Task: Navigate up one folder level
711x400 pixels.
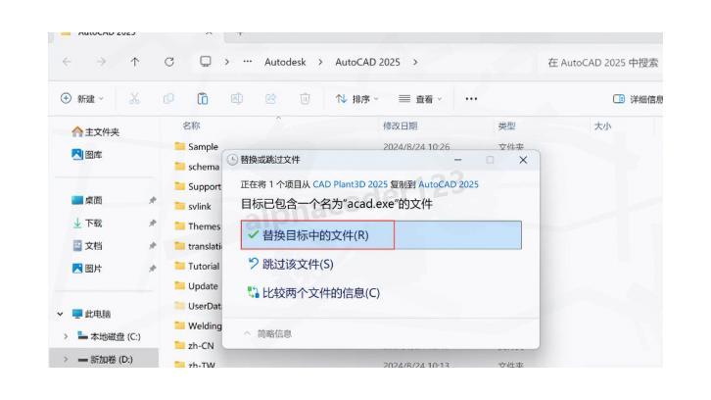Action: point(135,62)
